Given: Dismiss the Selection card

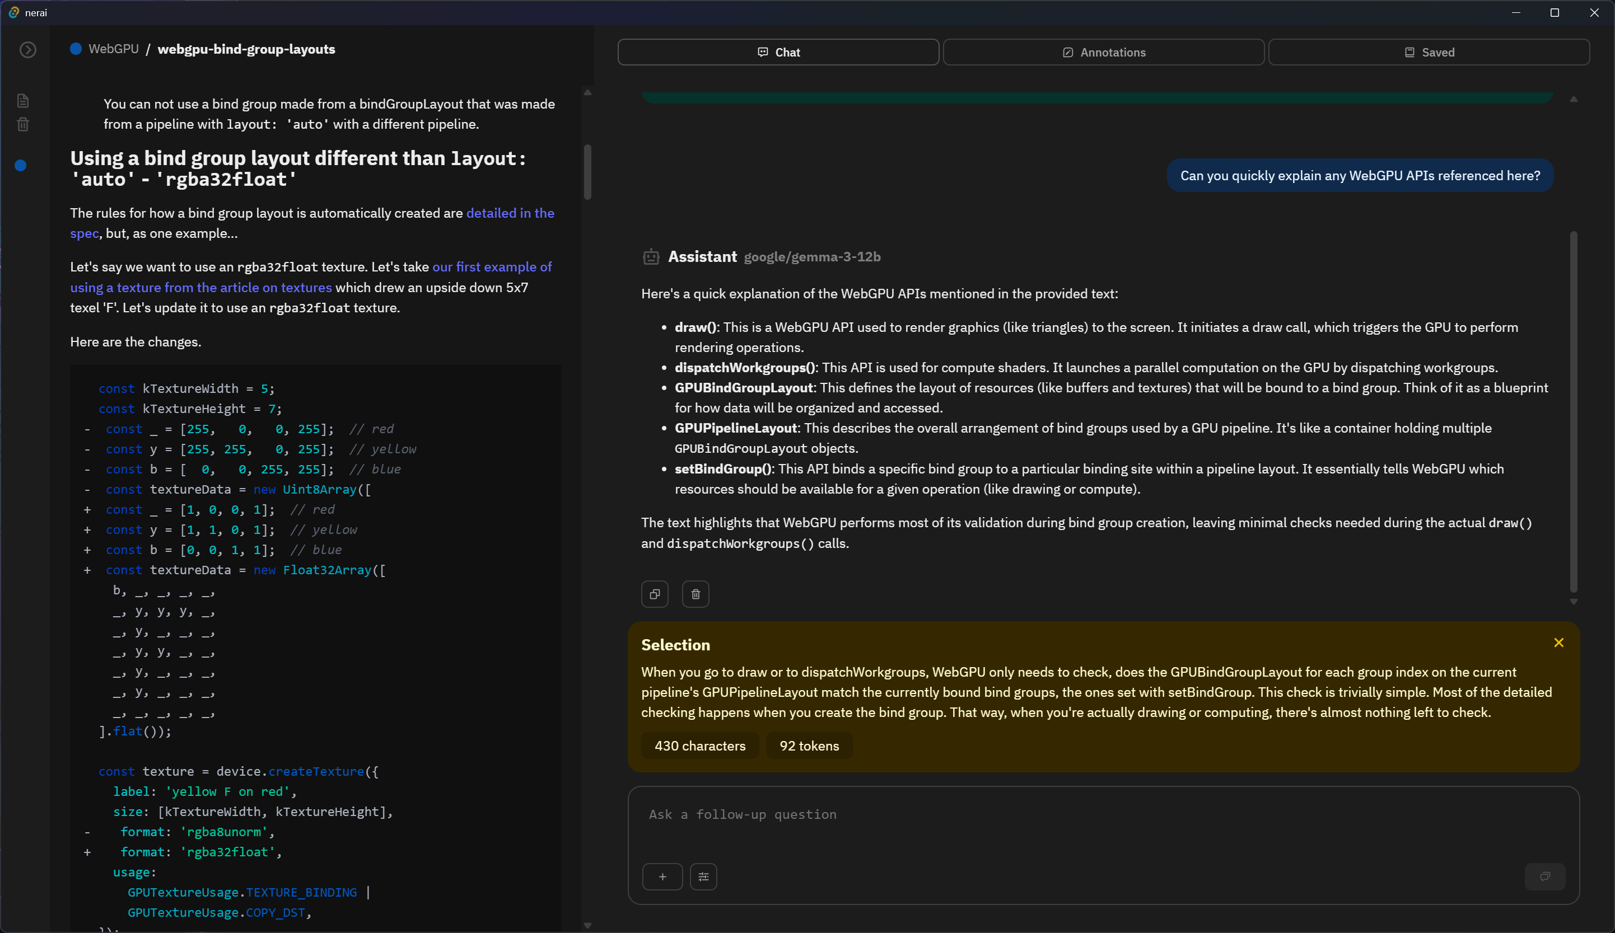Looking at the screenshot, I should (x=1558, y=643).
